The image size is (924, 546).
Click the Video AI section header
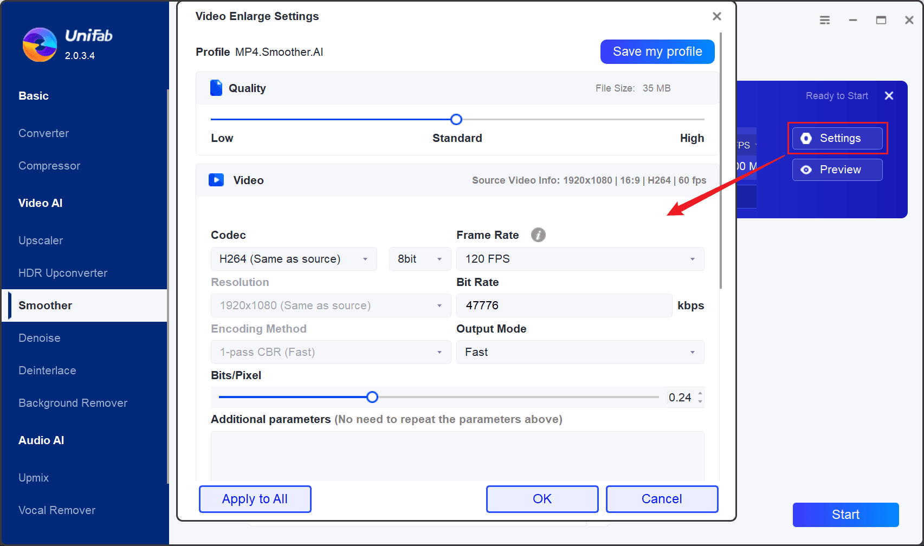[x=41, y=203]
